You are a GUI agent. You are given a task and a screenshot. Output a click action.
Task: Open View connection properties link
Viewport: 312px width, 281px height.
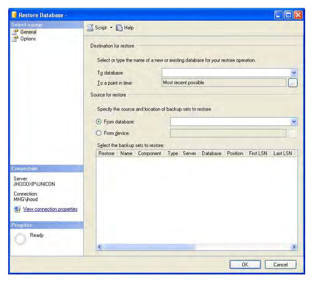coord(50,209)
